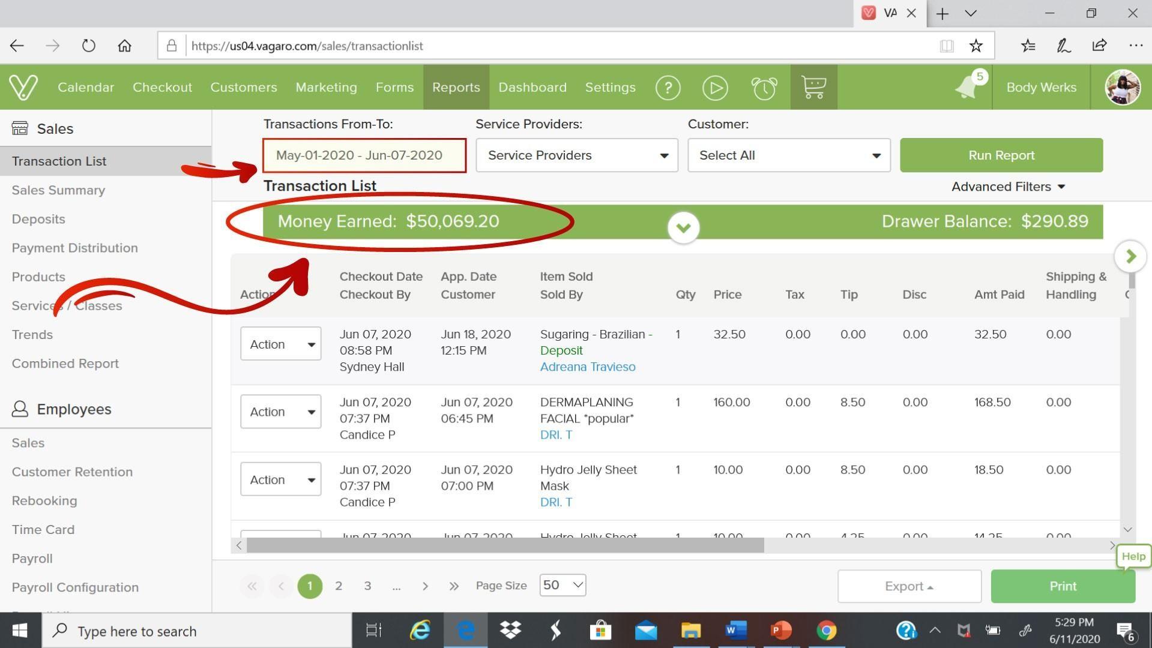Open the help question mark icon
1152x648 pixels.
coord(668,88)
